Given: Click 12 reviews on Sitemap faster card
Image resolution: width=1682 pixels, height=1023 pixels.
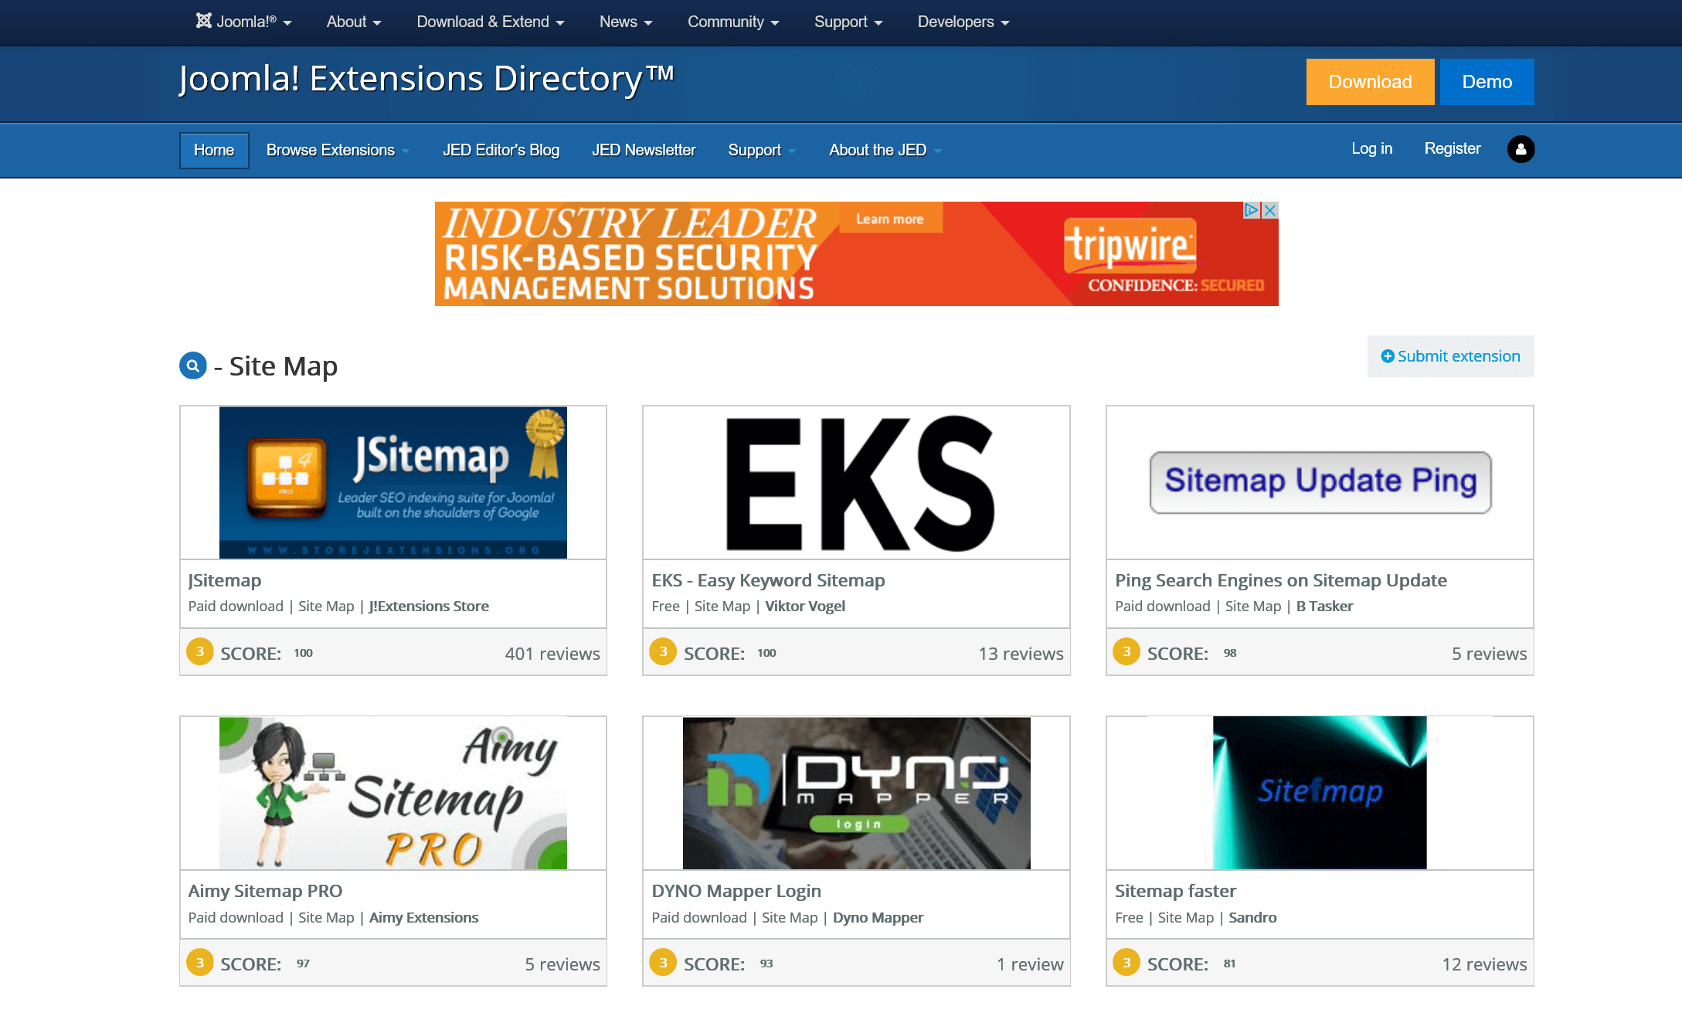Looking at the screenshot, I should pos(1484,964).
